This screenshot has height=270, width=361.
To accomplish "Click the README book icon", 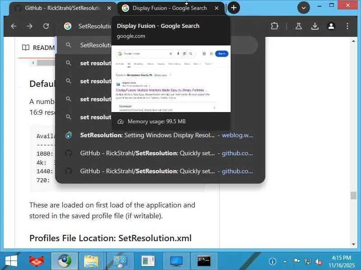I will pos(26,48).
